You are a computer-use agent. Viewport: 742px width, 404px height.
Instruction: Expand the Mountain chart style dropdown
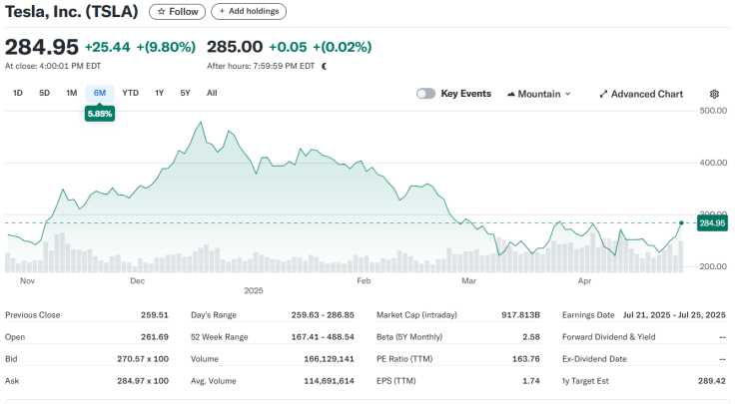(x=539, y=94)
